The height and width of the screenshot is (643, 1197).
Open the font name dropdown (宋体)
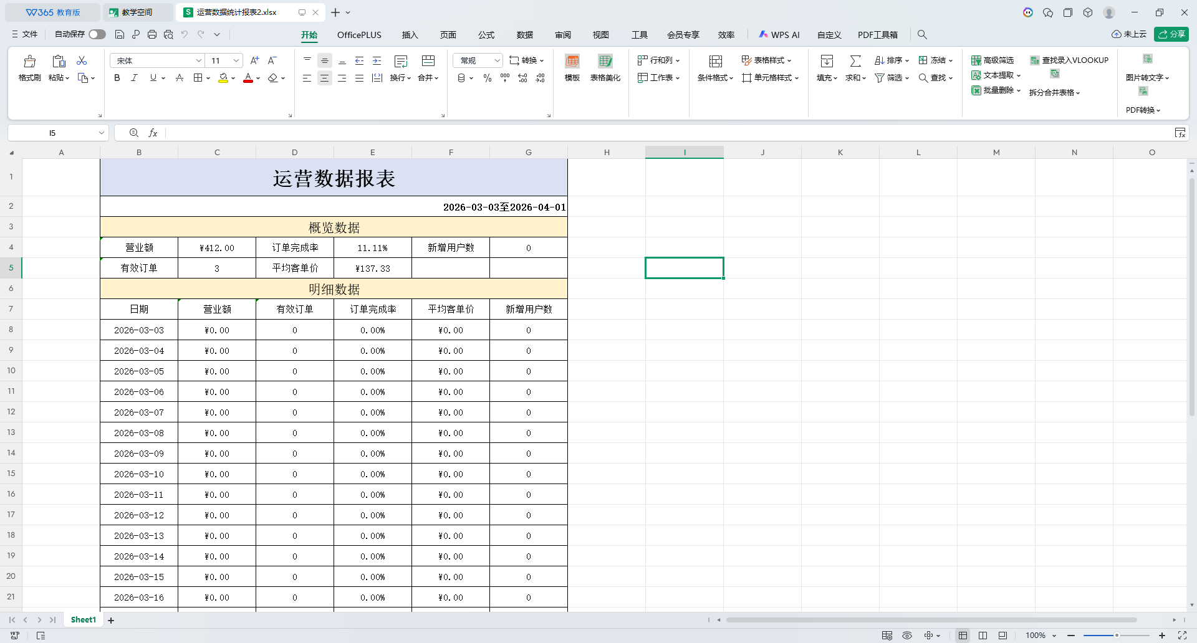click(199, 60)
